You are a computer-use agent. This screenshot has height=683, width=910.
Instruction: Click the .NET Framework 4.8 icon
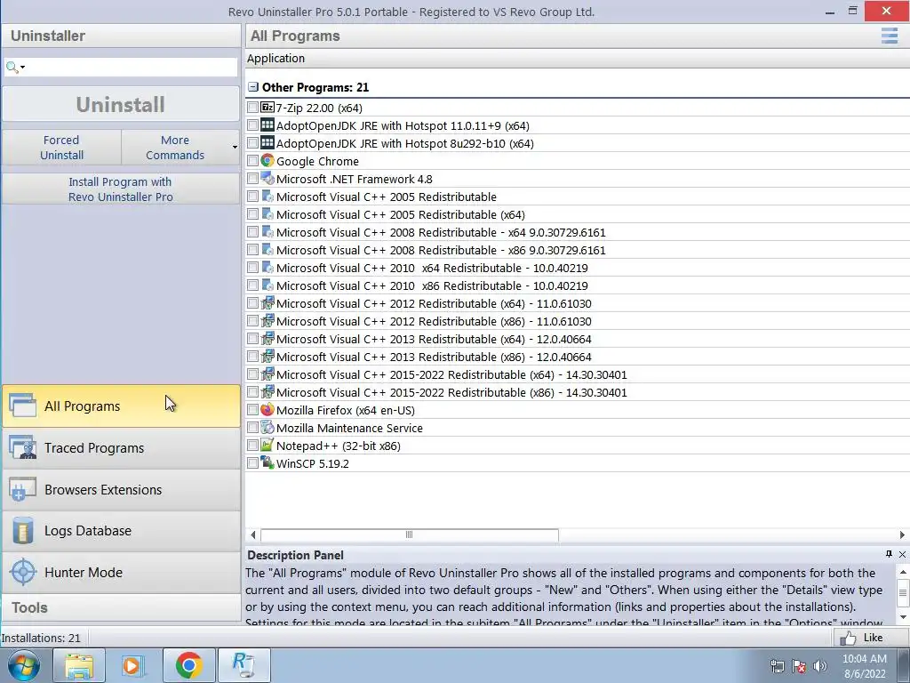[x=267, y=178]
